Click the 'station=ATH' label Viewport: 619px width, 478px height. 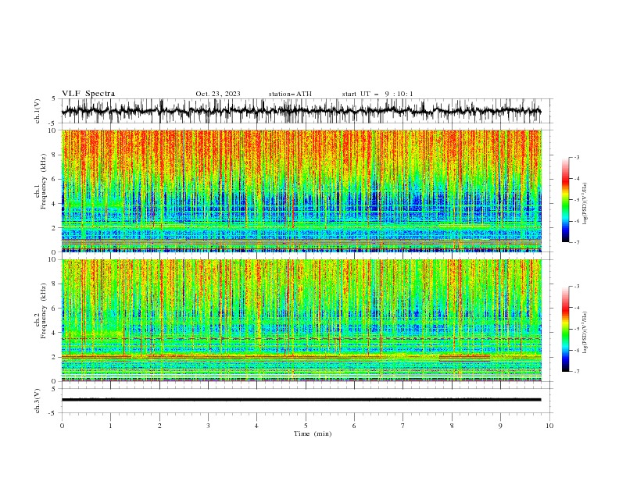click(x=290, y=94)
